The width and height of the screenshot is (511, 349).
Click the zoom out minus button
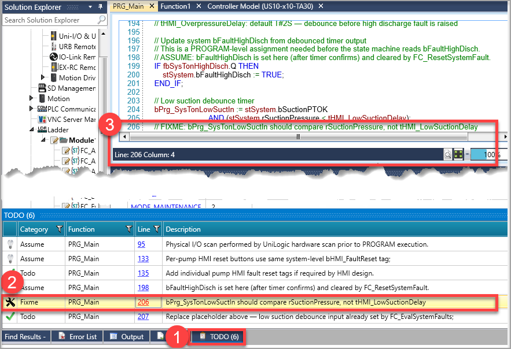tap(466, 155)
